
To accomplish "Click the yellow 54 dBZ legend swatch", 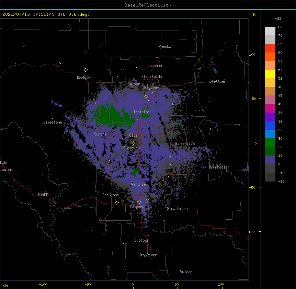I will 270,74.
